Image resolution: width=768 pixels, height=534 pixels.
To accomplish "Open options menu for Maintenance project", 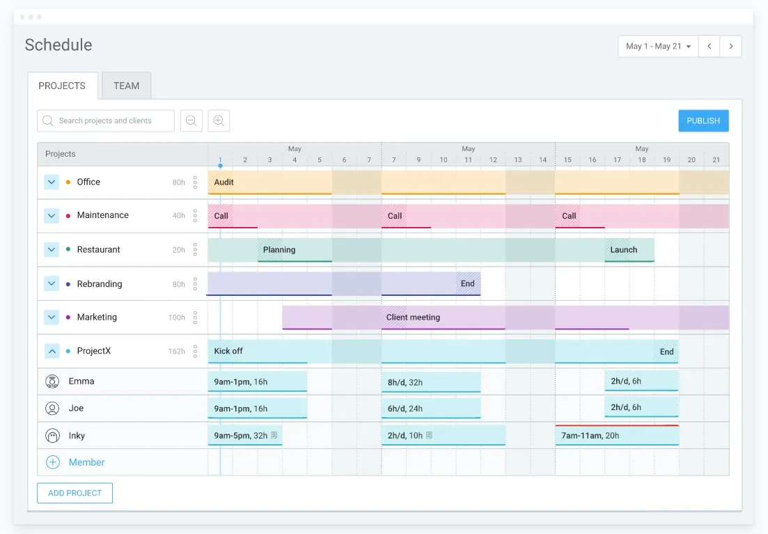I will tap(195, 216).
